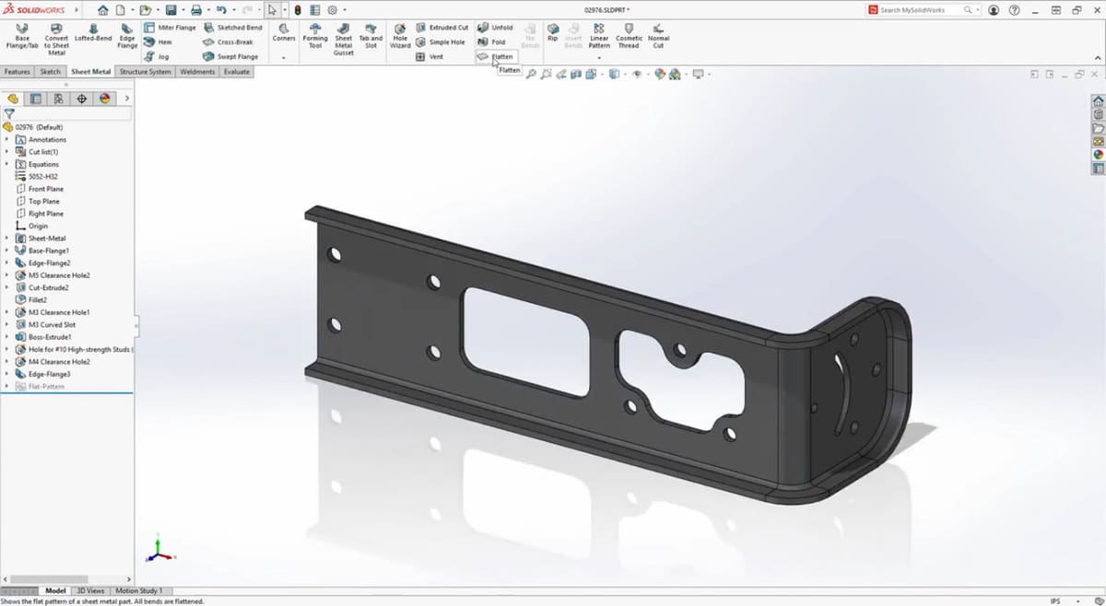
Task: Click the Unfold command
Action: pyautogui.click(x=495, y=28)
